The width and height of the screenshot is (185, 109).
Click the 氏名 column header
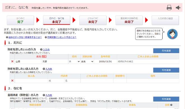click(x=41, y=56)
